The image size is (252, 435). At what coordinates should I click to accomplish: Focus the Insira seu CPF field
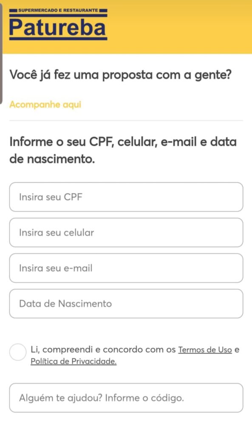coord(126,197)
